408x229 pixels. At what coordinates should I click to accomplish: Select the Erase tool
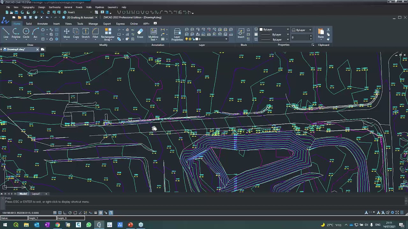click(140, 33)
